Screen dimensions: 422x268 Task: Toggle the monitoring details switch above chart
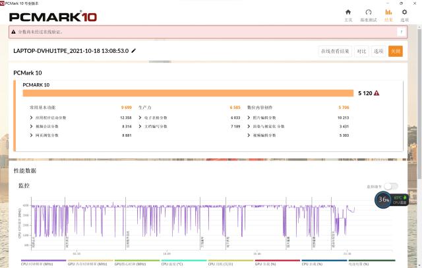click(391, 186)
